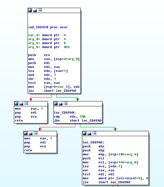Select 'arg_0= dword ptr 4' line

[x=47, y=39]
